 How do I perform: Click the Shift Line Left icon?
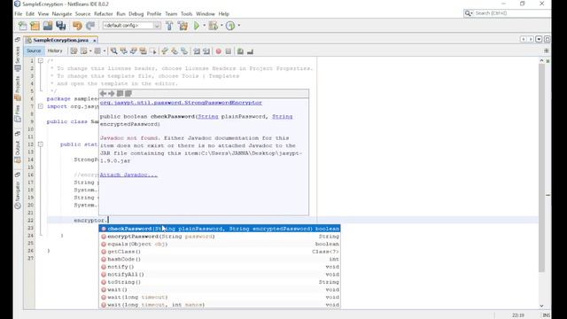tap(197, 51)
